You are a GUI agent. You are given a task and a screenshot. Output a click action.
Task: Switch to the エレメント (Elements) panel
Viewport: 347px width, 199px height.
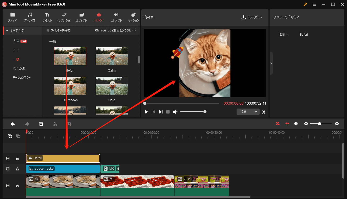[116, 17]
